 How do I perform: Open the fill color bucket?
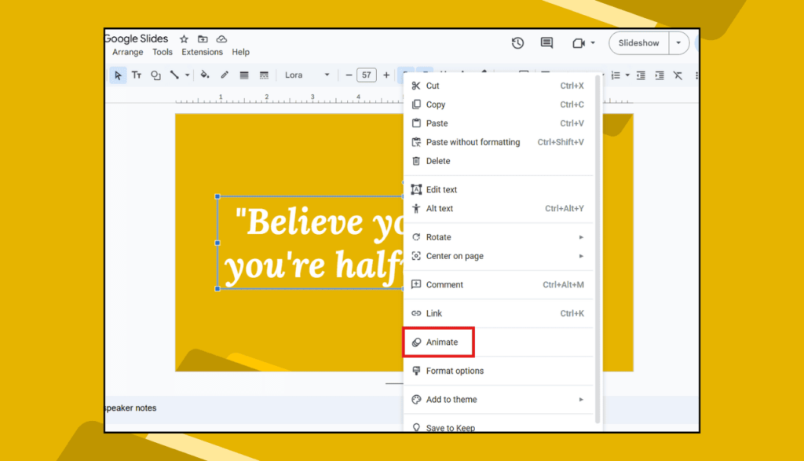click(205, 75)
